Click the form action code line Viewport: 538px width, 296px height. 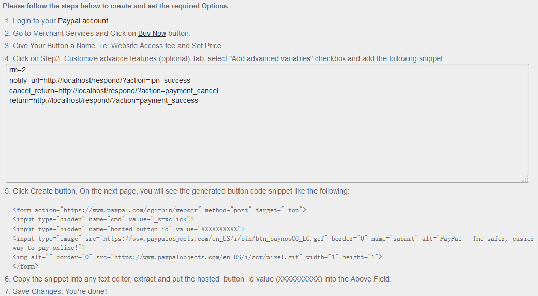[159, 210]
